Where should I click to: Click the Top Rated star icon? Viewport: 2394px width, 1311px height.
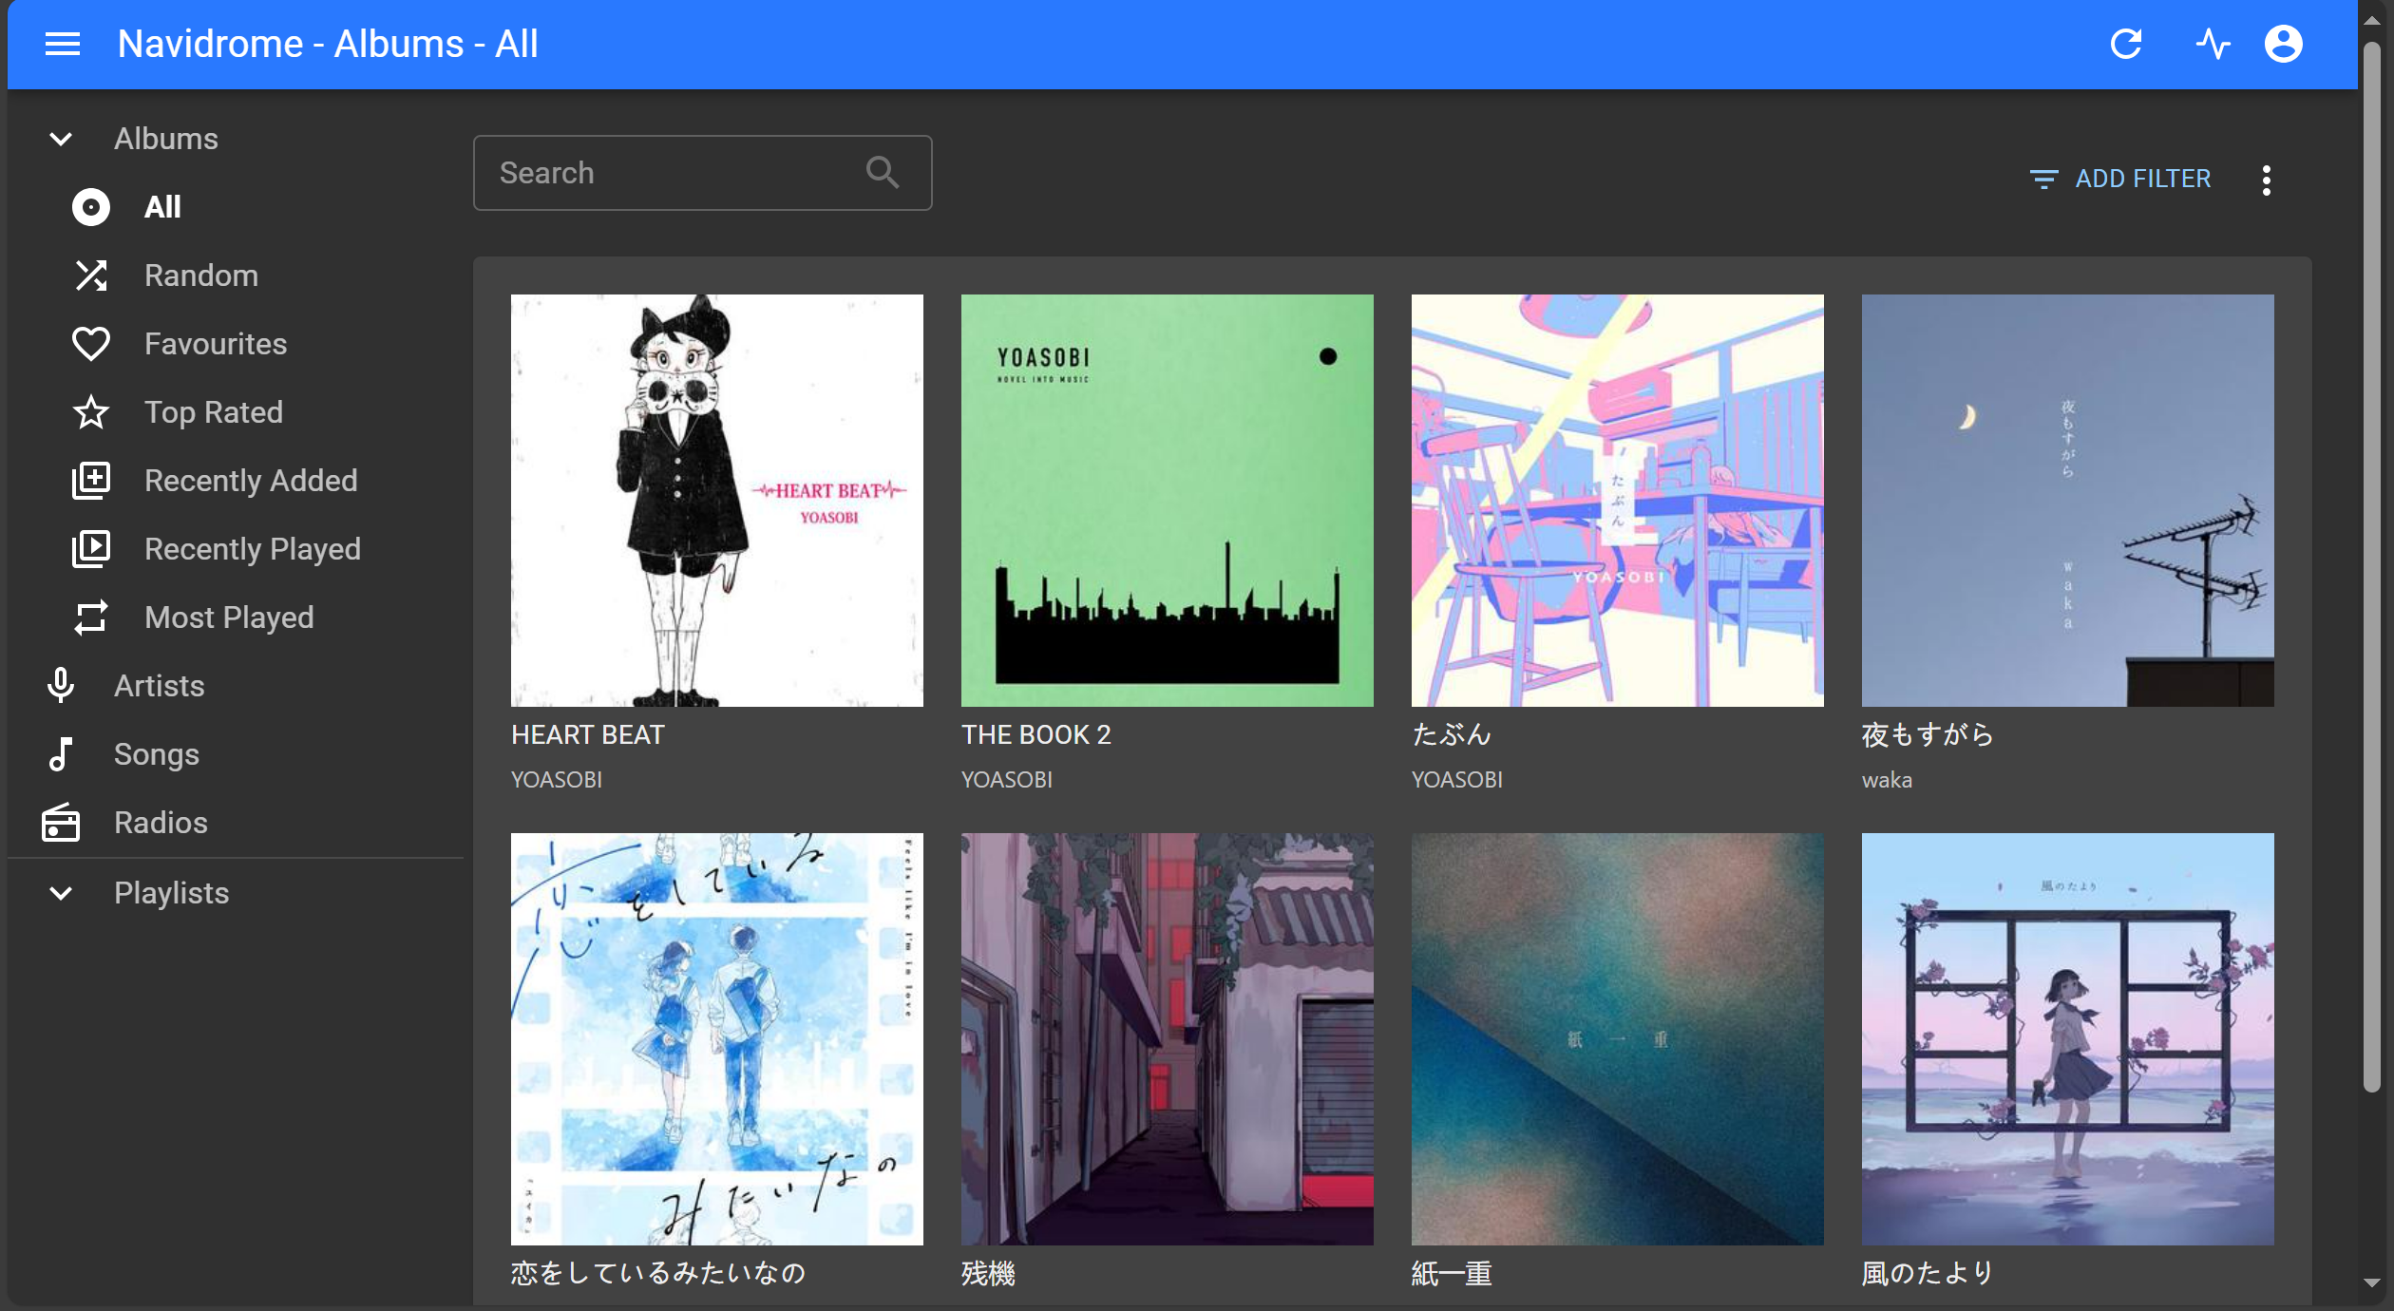click(91, 412)
